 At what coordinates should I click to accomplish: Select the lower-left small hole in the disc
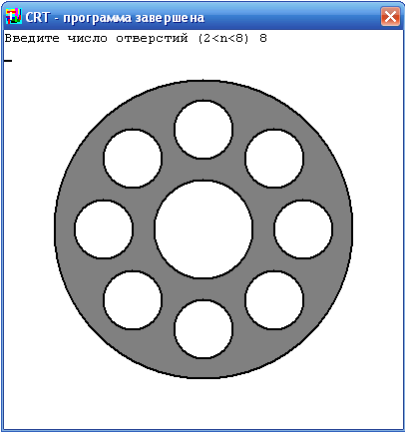pyautogui.click(x=133, y=300)
